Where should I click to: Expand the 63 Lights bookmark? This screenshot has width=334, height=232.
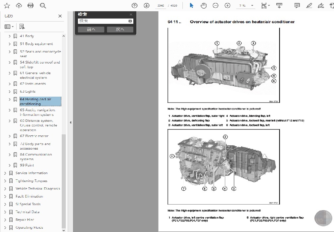coord(10,92)
